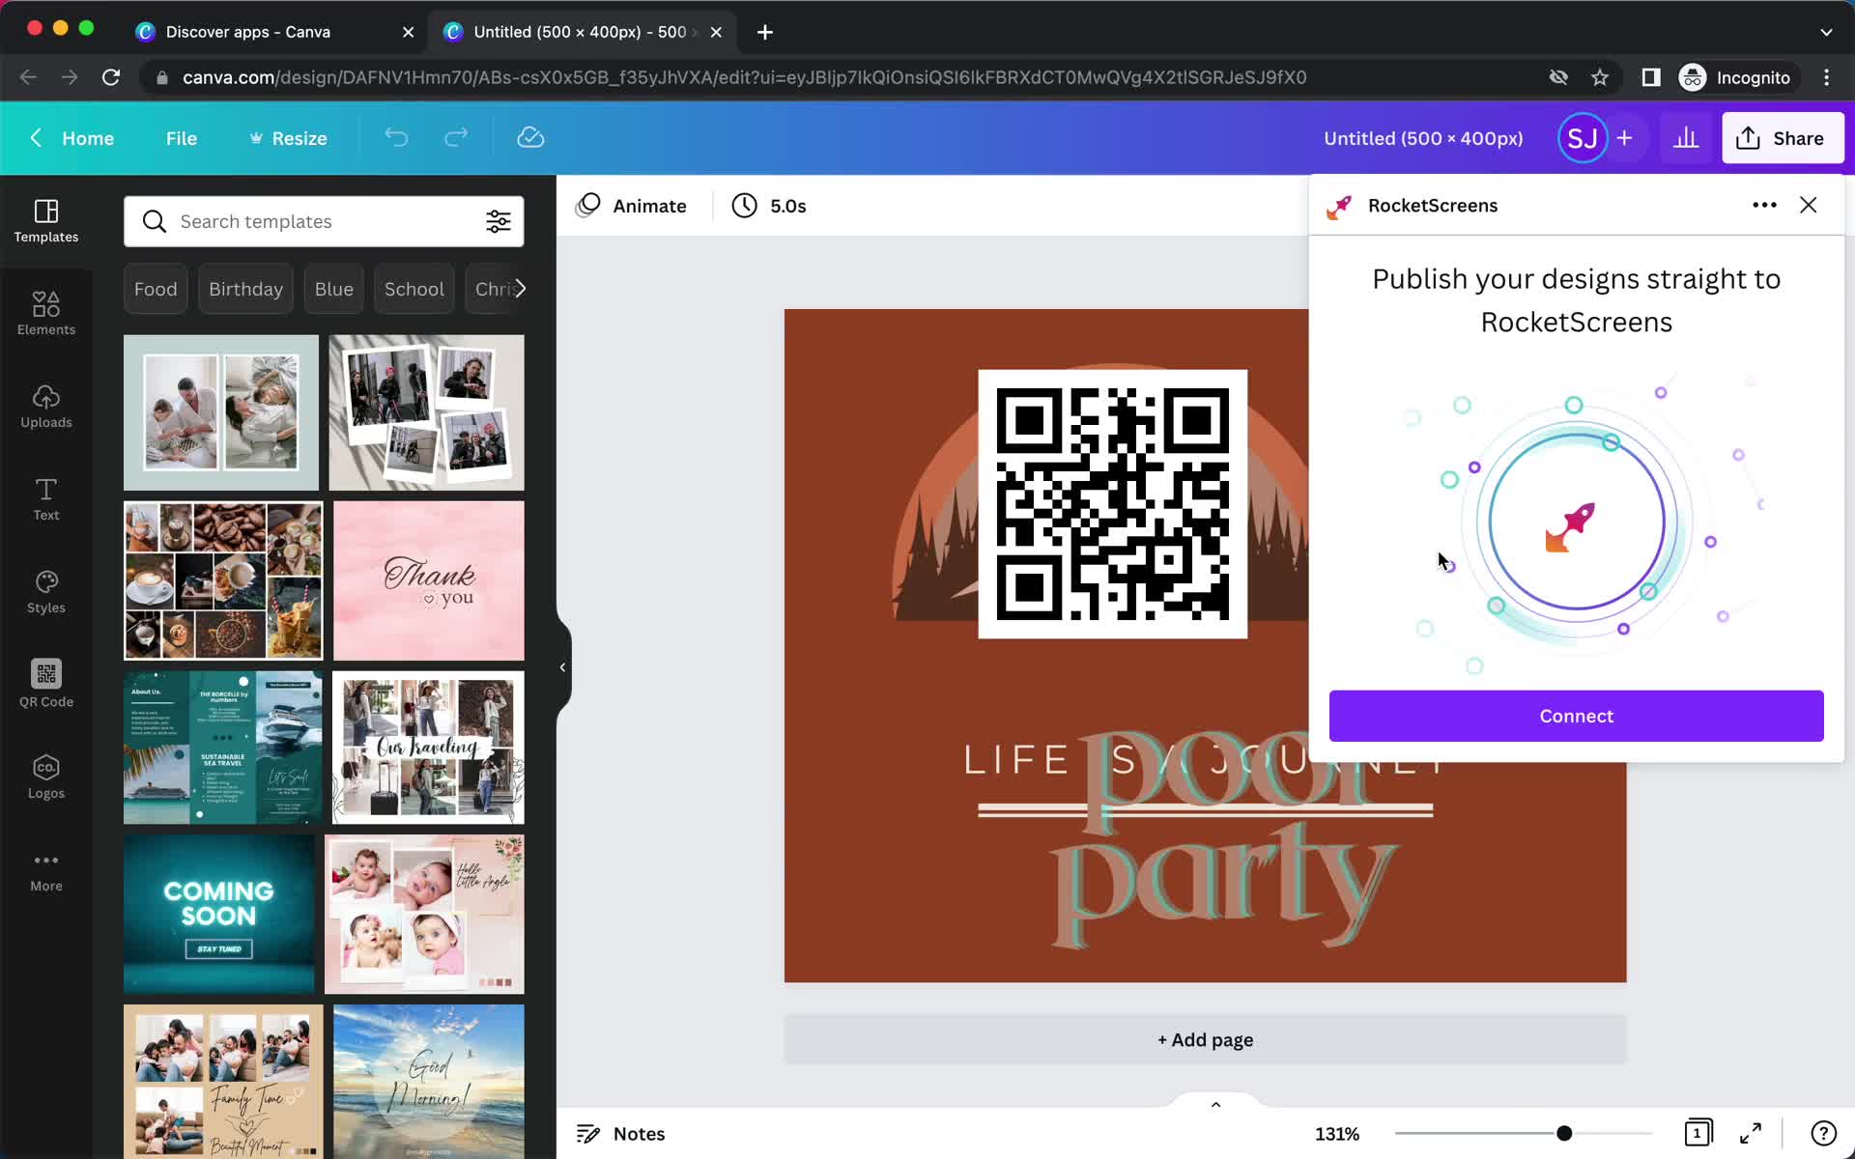Open the QR Code sidebar app

tap(45, 685)
